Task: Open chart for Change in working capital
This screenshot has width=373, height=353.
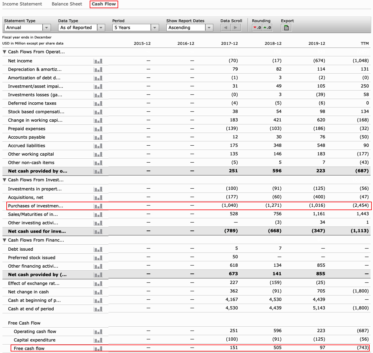Action: (x=98, y=120)
